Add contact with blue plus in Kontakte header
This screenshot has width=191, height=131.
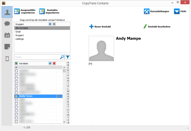pos(50,63)
